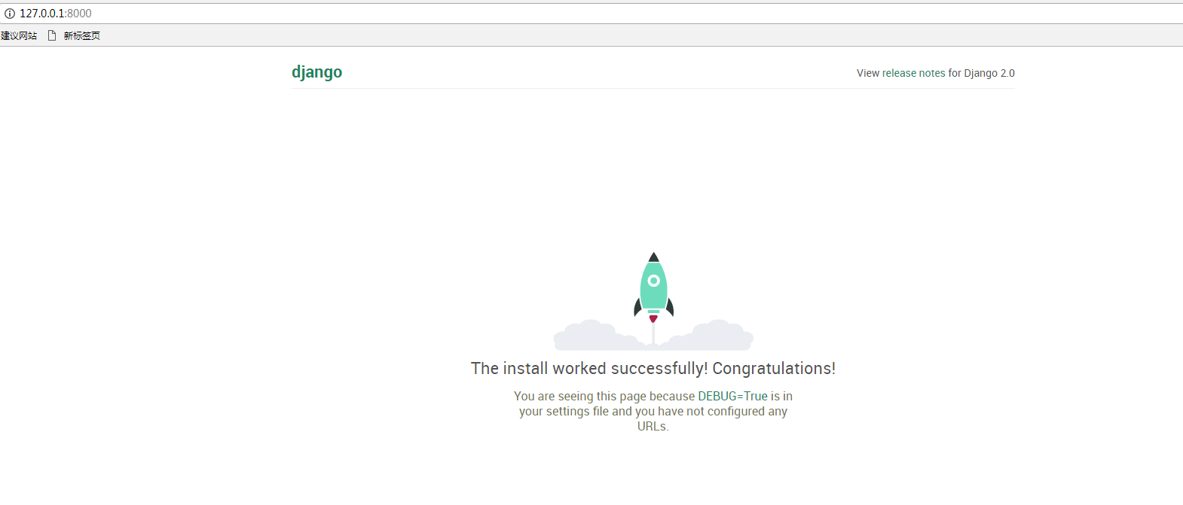
Task: Click the rocket's round porthole window
Action: [654, 281]
